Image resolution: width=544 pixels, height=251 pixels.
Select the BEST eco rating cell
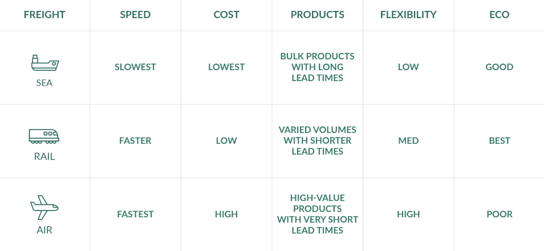pyautogui.click(x=500, y=140)
